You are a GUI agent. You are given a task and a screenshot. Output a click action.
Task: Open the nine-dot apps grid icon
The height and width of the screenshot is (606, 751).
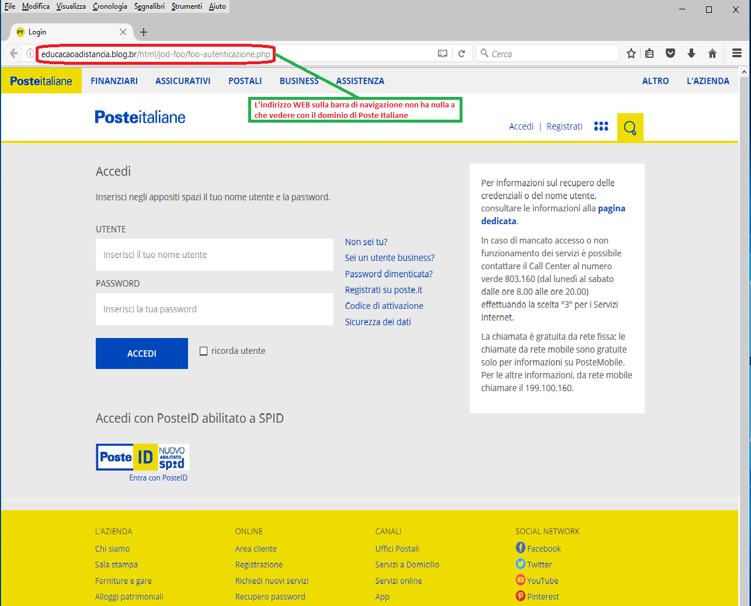(601, 126)
